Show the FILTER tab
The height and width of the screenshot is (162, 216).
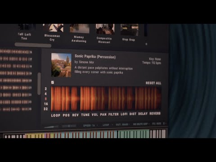coord(113,114)
